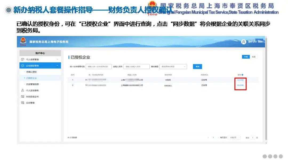Viewport: 288px width, 162px height.
Task: Click the 账户中心 sidebar header
Action: point(40,53)
